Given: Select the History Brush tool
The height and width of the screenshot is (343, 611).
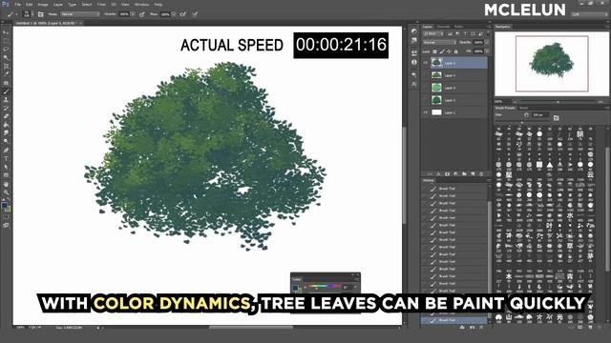Looking at the screenshot, I should click(x=6, y=108).
